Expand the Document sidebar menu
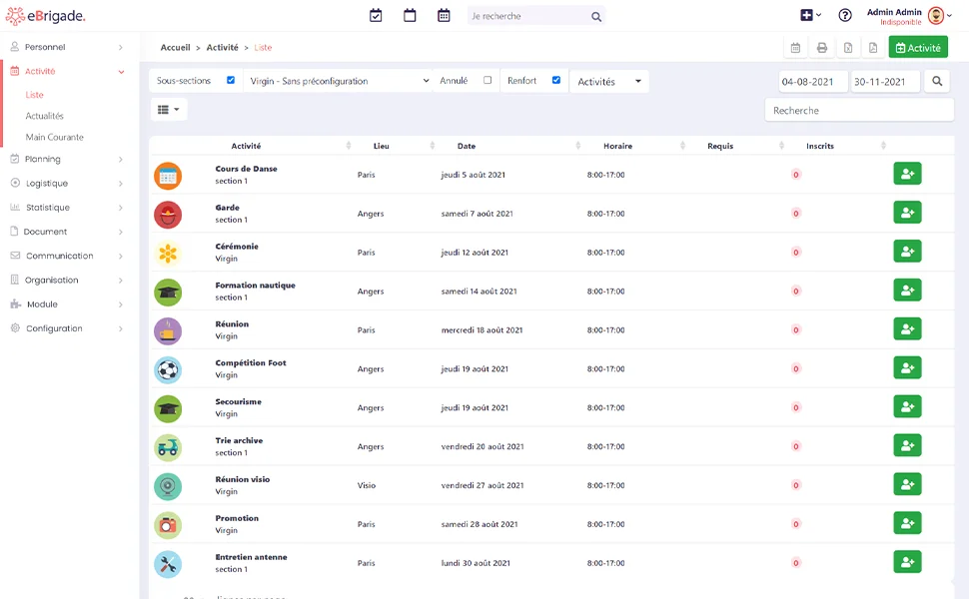Viewport: 969px width, 599px height. (x=67, y=232)
